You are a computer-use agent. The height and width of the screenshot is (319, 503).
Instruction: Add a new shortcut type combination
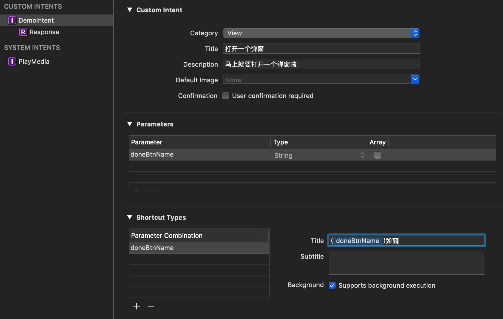coord(137,306)
